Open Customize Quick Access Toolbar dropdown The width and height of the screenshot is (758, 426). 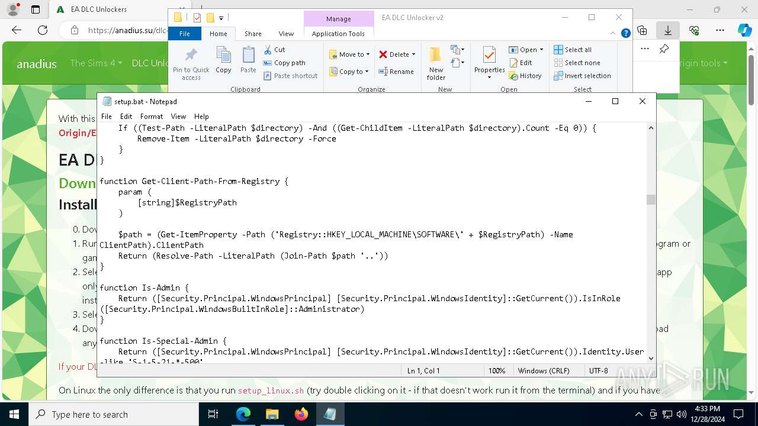[221, 18]
